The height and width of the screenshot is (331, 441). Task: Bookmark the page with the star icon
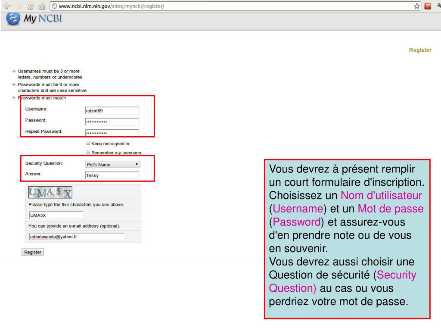417,6
